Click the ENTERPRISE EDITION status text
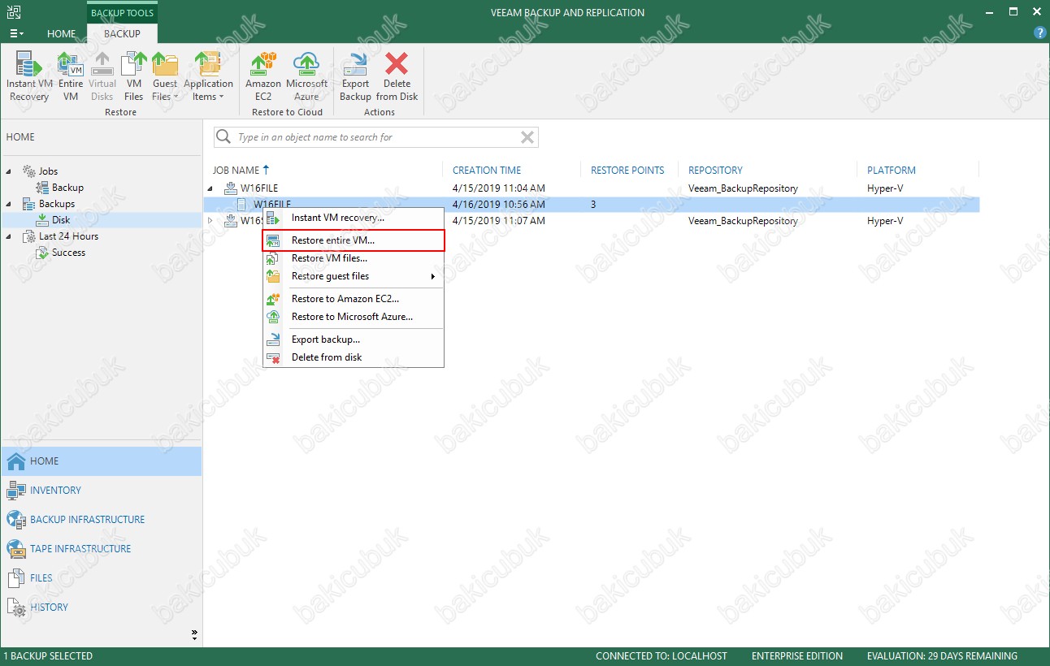Image resolution: width=1050 pixels, height=666 pixels. coord(797,656)
